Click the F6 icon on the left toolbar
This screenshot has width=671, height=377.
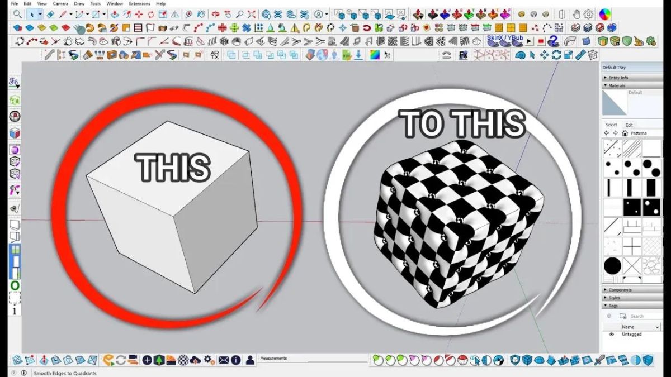(x=15, y=83)
